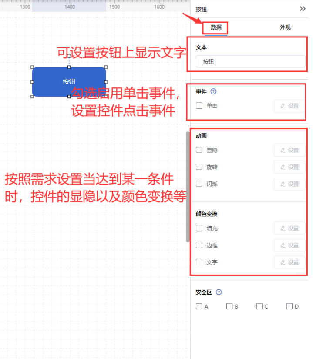Click the 设置 pencil button for 闪烁
This screenshot has width=313, height=359.
[289, 184]
